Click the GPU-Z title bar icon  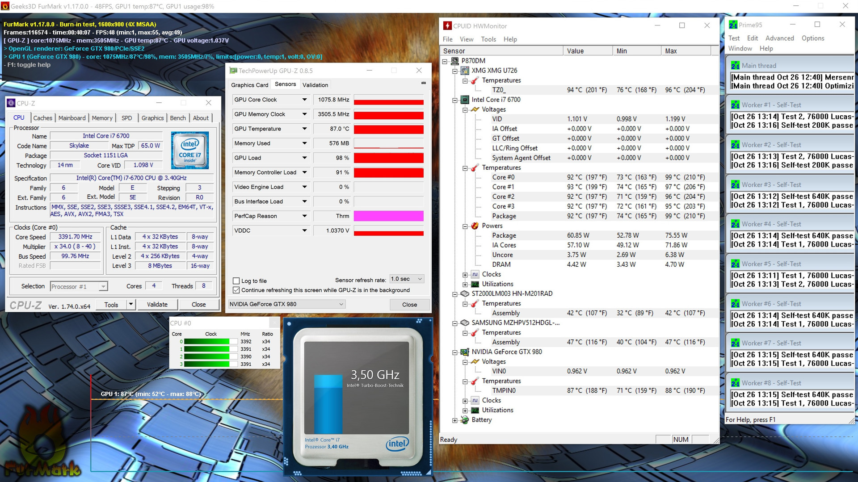233,71
